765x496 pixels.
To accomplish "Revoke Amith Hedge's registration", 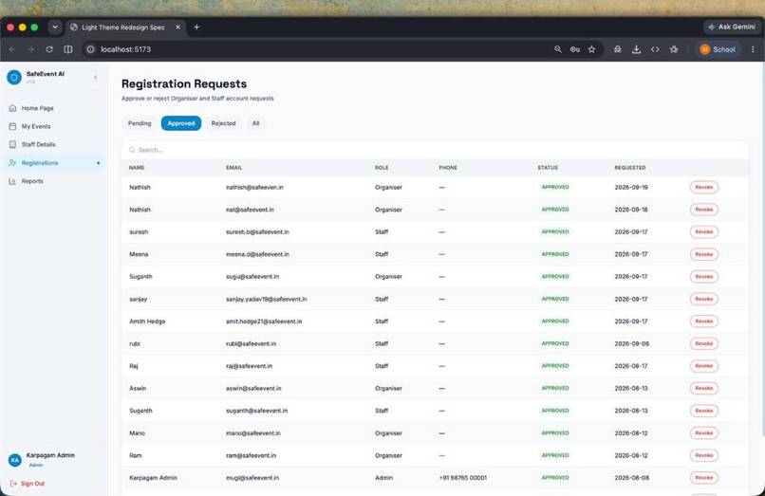I will click(x=704, y=321).
